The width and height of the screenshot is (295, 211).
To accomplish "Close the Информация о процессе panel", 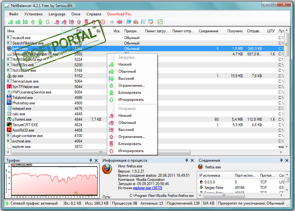I will click(x=192, y=160).
